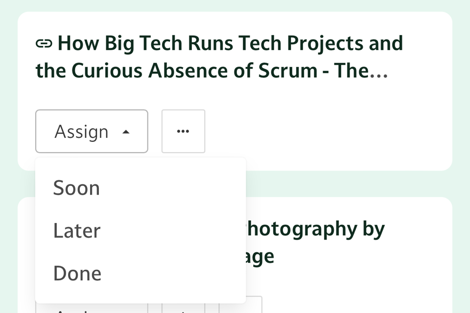Viewport: 470px width, 313px height.
Task: Click the word "Assign" on the first card
Action: (81, 132)
